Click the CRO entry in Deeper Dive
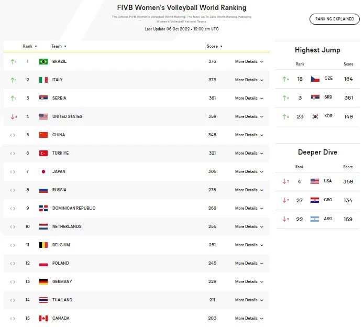 [x=328, y=200]
